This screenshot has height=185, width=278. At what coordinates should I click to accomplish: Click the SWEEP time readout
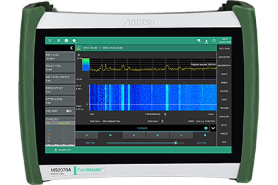click(x=196, y=121)
